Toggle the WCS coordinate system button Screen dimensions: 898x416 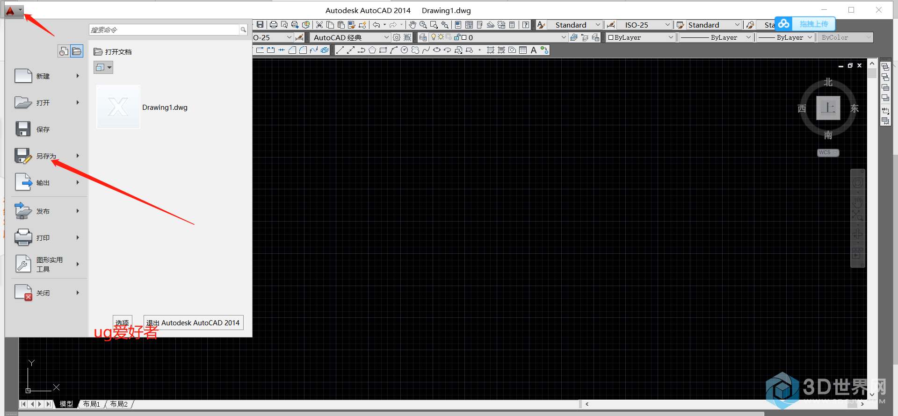(828, 152)
